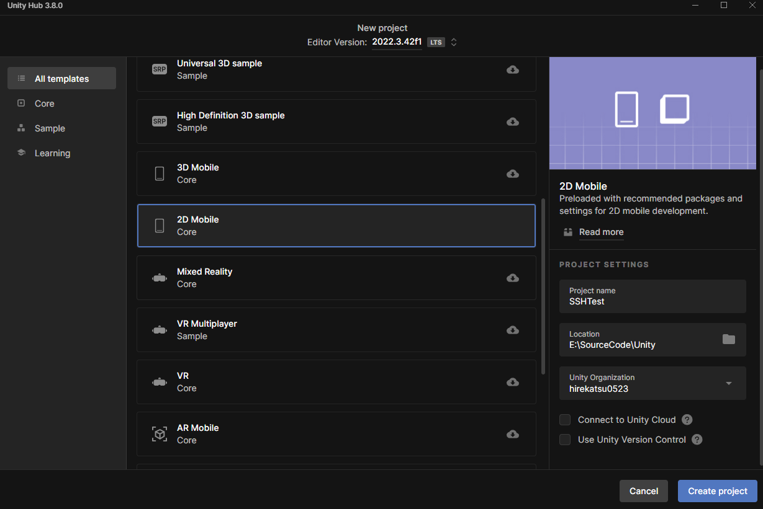
Task: Click the hirekatsu0523 organization value
Action: coord(599,389)
